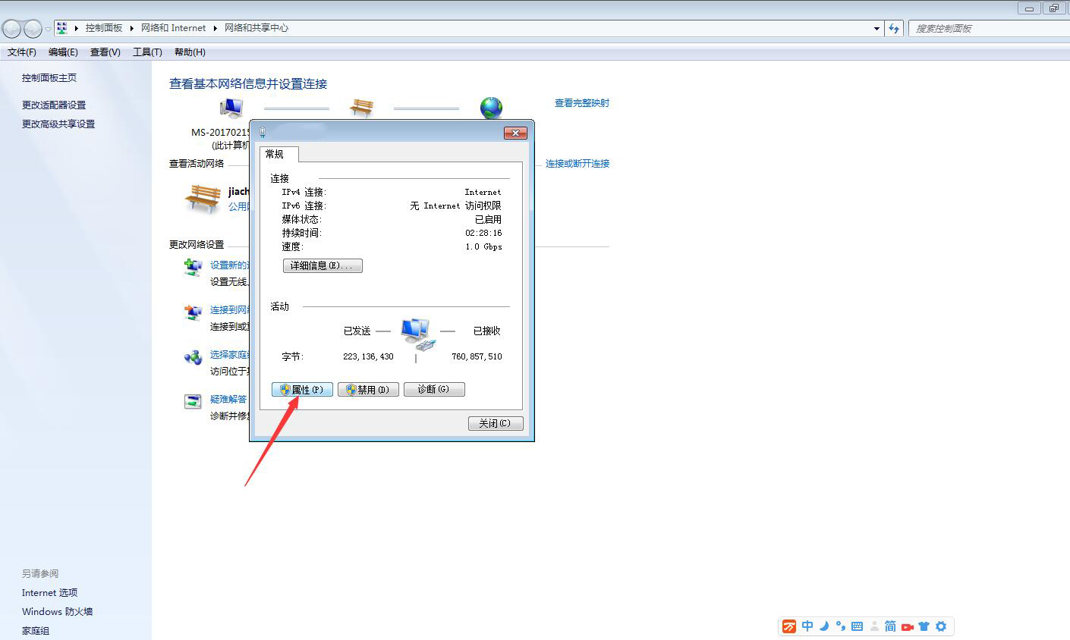
Task: Close the connection status dialog with X
Action: tap(515, 133)
